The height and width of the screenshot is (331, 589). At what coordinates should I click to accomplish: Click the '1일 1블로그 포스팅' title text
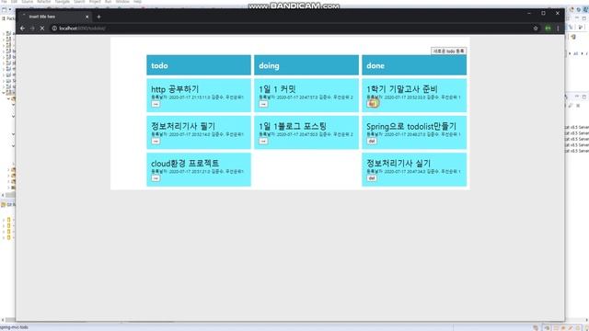pos(293,127)
